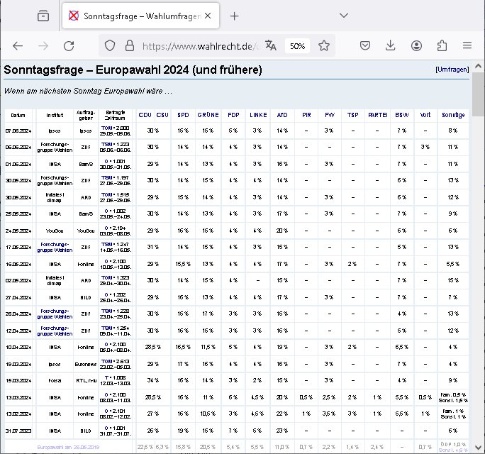This screenshot has width=485, height=454.
Task: Open CSU column header link
Action: click(x=162, y=115)
